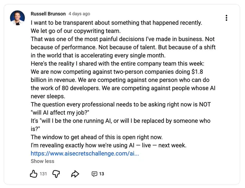Follow the aisecretschallenge.com link
The image size is (245, 188).
(85, 153)
